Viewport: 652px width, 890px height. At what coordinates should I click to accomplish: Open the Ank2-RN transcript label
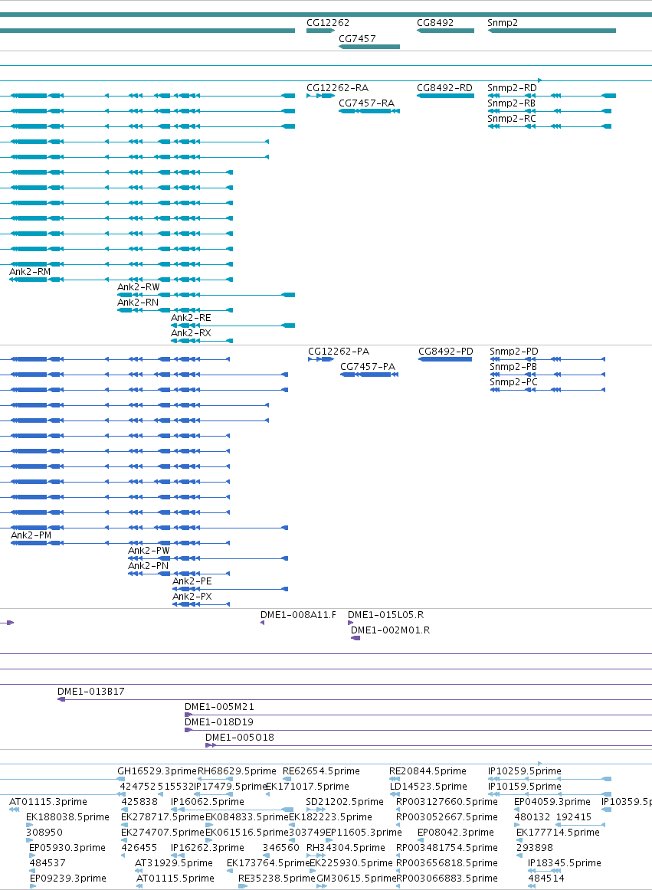[138, 303]
